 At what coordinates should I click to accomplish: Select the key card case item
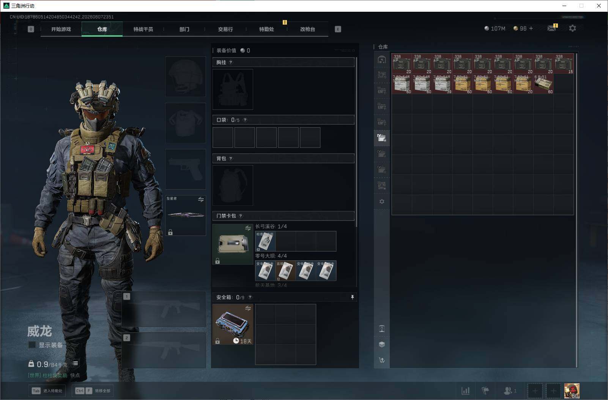coord(233,244)
